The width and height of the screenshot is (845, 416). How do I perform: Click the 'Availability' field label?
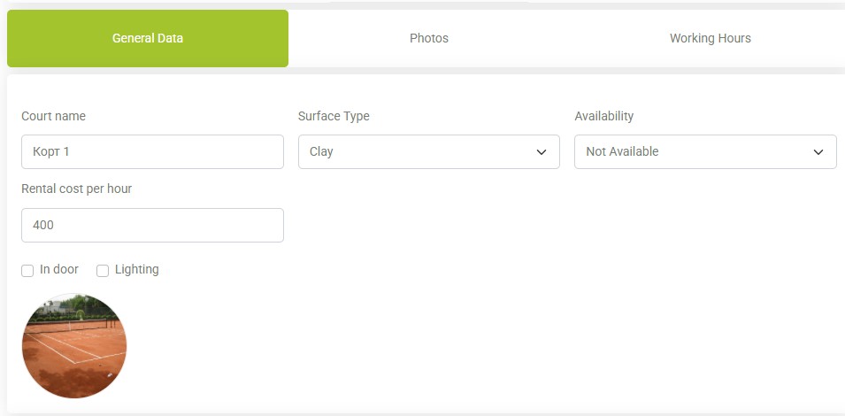(x=604, y=116)
